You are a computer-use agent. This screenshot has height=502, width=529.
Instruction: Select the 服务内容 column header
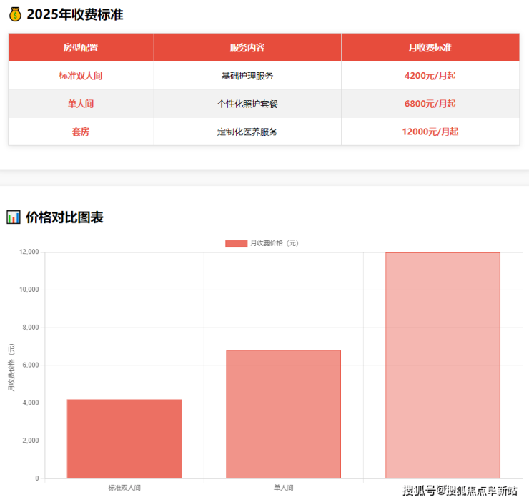click(247, 47)
